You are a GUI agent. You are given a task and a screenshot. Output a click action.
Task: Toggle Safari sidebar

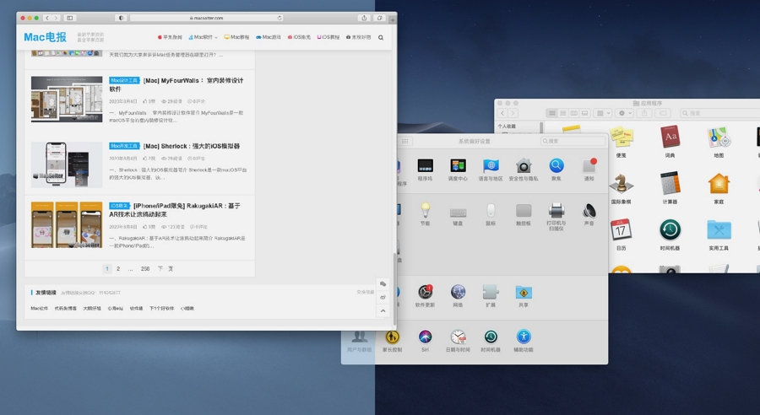[x=70, y=18]
